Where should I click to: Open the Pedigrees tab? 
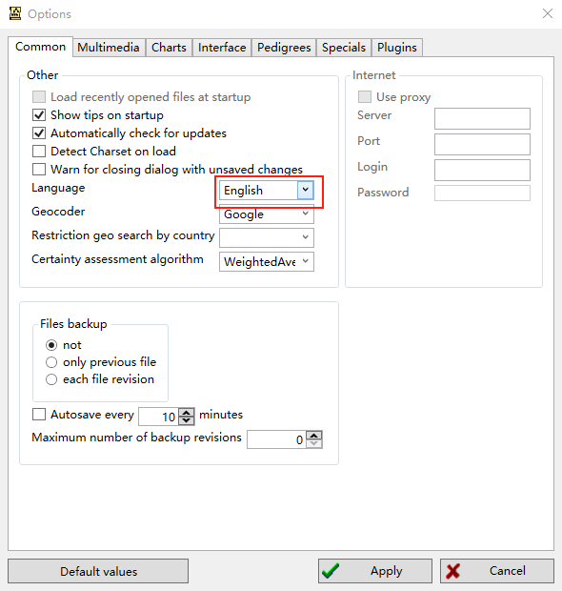[x=284, y=48]
